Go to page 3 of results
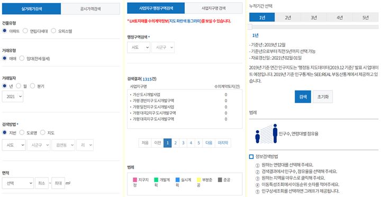Screen dimensions: 381x197 coord(183,143)
